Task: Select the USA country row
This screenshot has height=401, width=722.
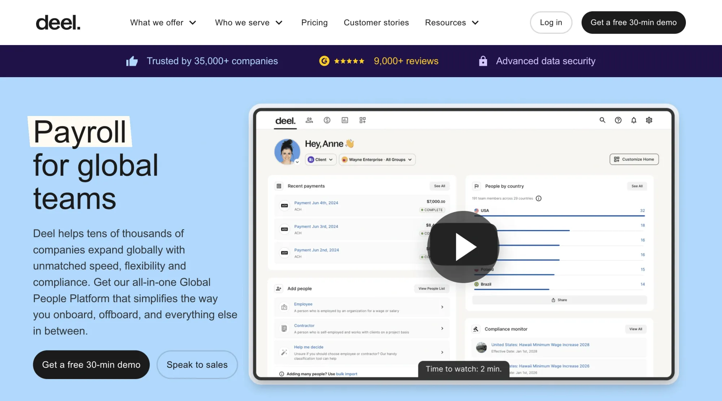Action: (x=559, y=212)
